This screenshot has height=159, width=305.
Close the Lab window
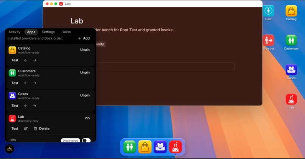coord(47,4)
